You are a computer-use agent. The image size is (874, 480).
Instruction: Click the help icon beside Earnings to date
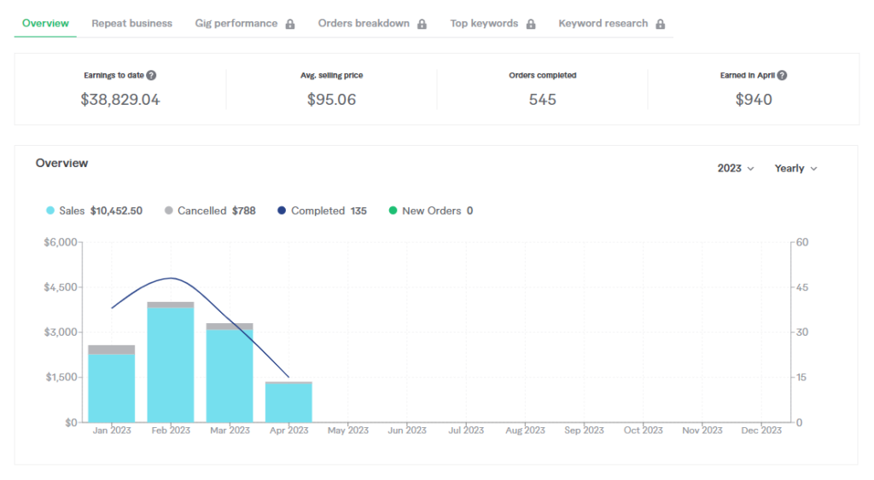click(151, 75)
